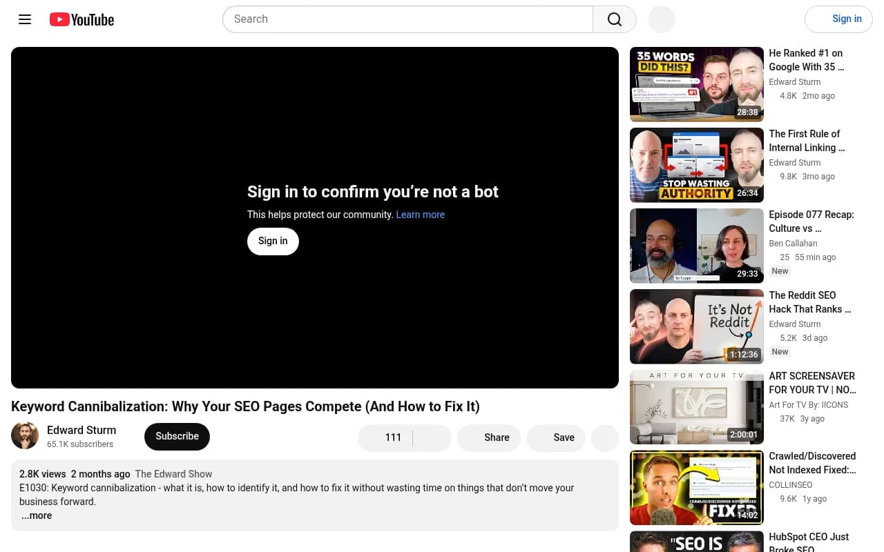Open Crawled/Discovered Not Indexed thumbnail

pos(697,488)
